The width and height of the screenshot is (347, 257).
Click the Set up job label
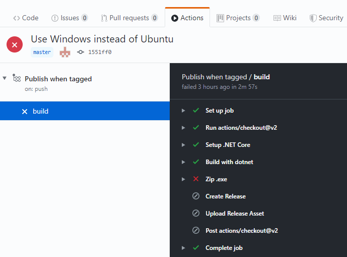pos(220,111)
